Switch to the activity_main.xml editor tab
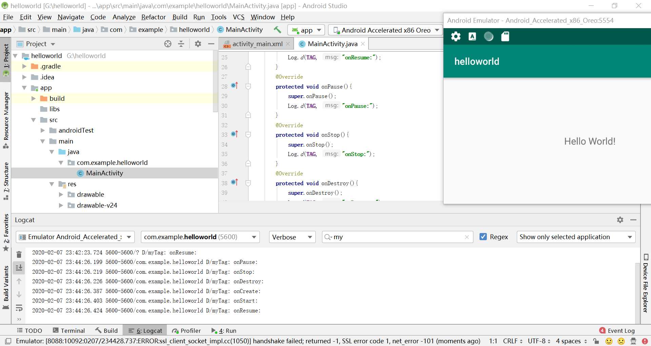 pyautogui.click(x=257, y=44)
